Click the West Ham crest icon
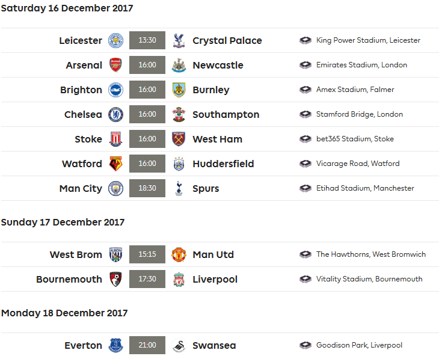The width and height of the screenshot is (439, 356). pos(179,140)
